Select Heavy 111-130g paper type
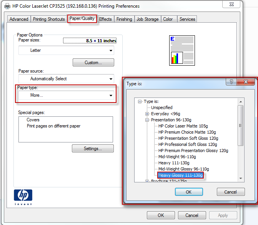This screenshot has height=225, width=258. pyautogui.click(x=174, y=163)
